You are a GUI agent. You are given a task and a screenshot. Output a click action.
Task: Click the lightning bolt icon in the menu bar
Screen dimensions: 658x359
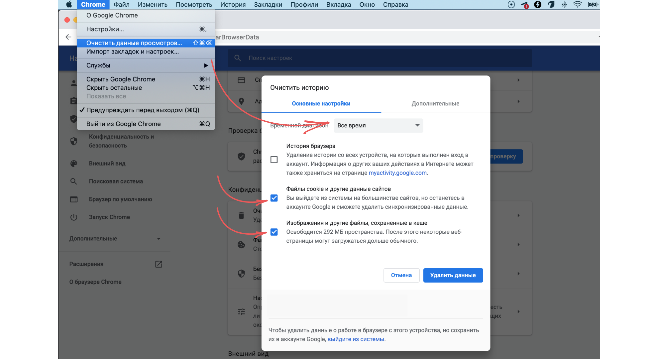point(538,5)
